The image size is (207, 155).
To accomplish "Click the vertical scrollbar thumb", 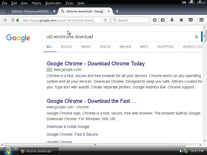I will click(x=205, y=36).
